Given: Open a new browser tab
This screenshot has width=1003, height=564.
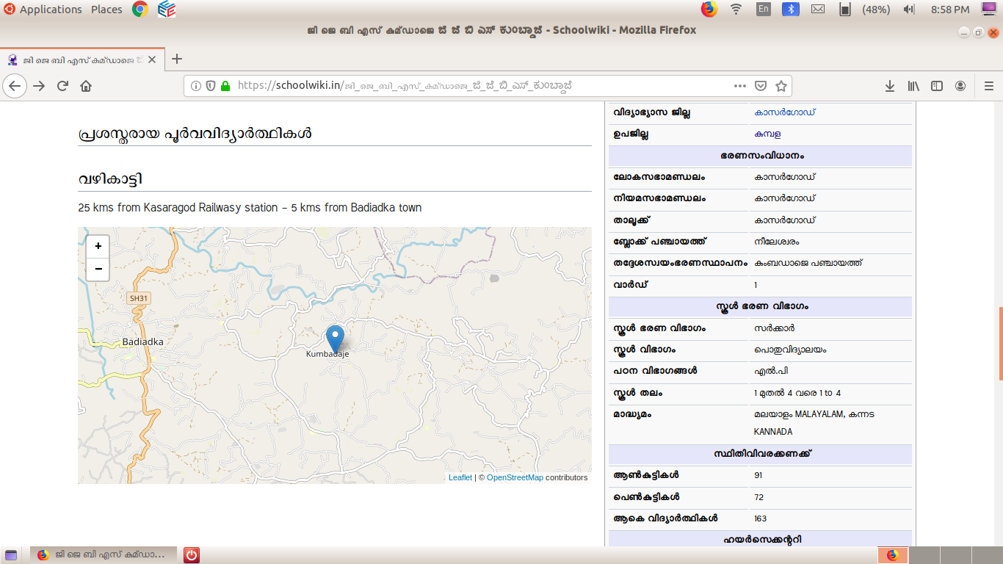Looking at the screenshot, I should pos(176,59).
